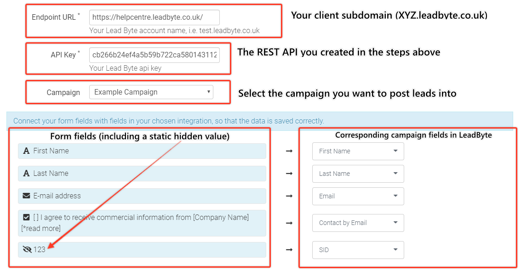Open the Email mapping dropdown
Image resolution: width=521 pixels, height=270 pixels.
pos(358,197)
